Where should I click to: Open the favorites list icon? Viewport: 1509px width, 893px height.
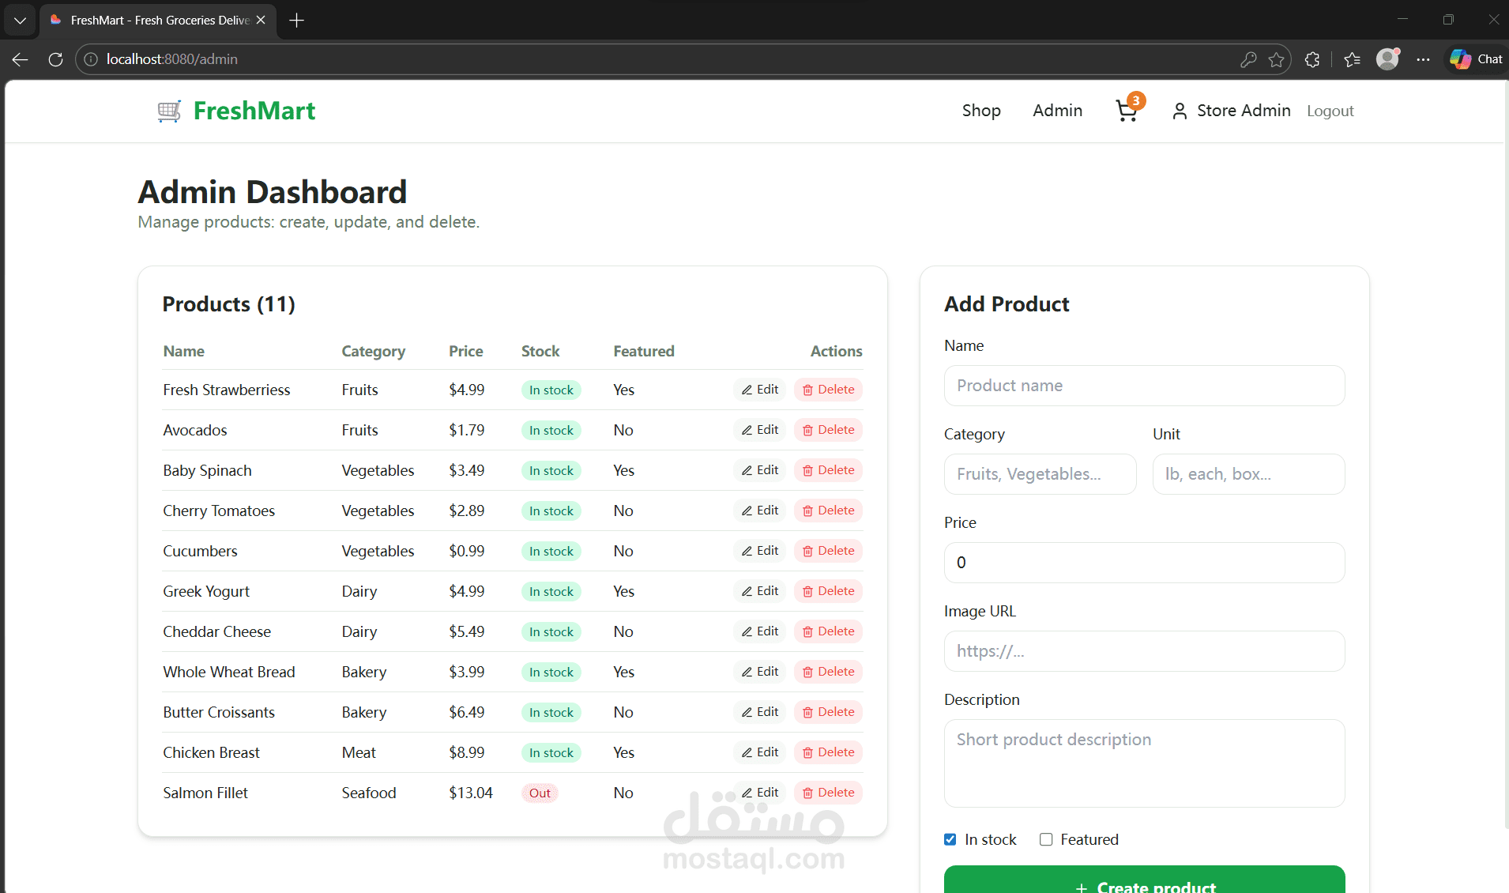[1352, 59]
